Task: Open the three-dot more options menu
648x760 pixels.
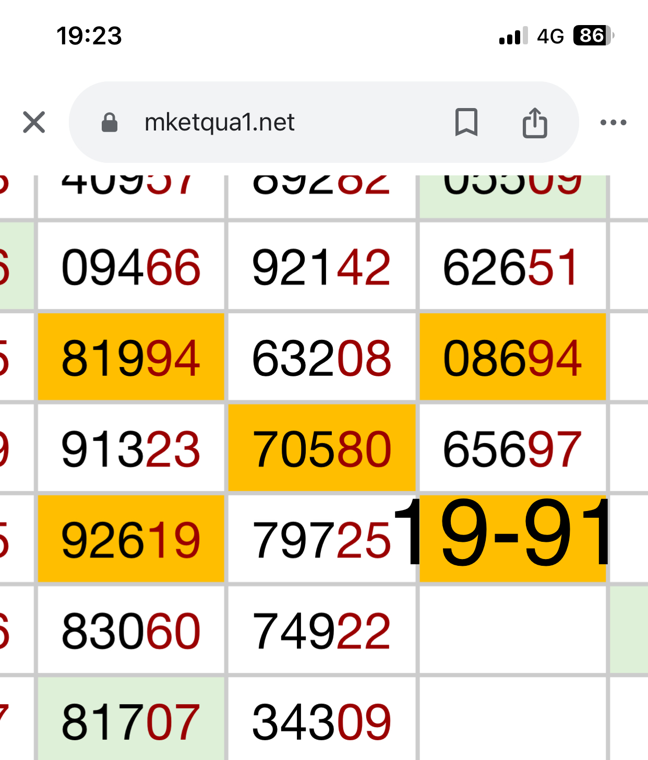Action: [x=613, y=123]
